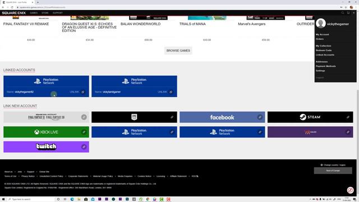Select Payment Methods in the user menu
Image resolution: width=359 pixels, height=202 pixels.
point(325,66)
